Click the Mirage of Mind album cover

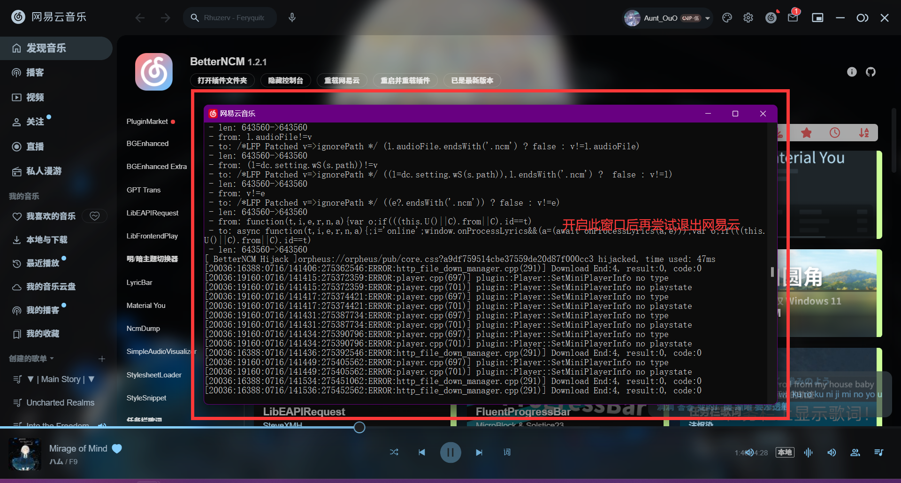25,454
